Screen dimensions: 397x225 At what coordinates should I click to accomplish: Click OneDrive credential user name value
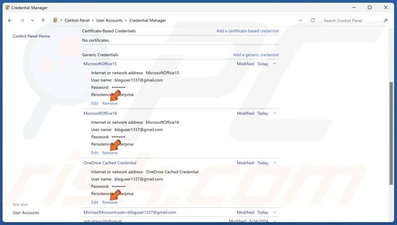139,179
